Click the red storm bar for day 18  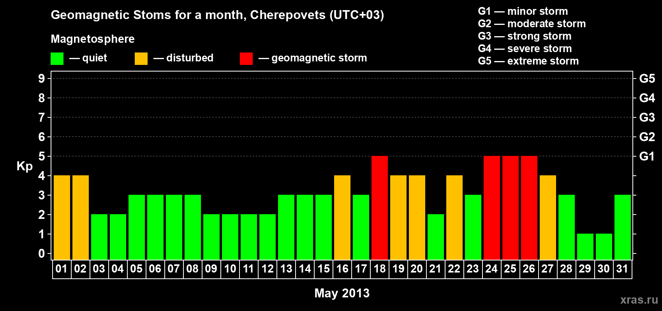[380, 208]
